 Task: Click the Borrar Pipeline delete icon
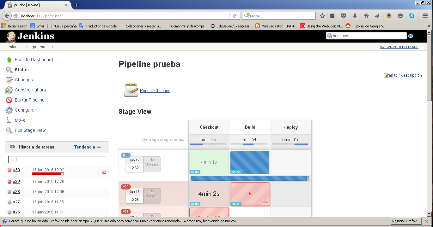(9, 100)
